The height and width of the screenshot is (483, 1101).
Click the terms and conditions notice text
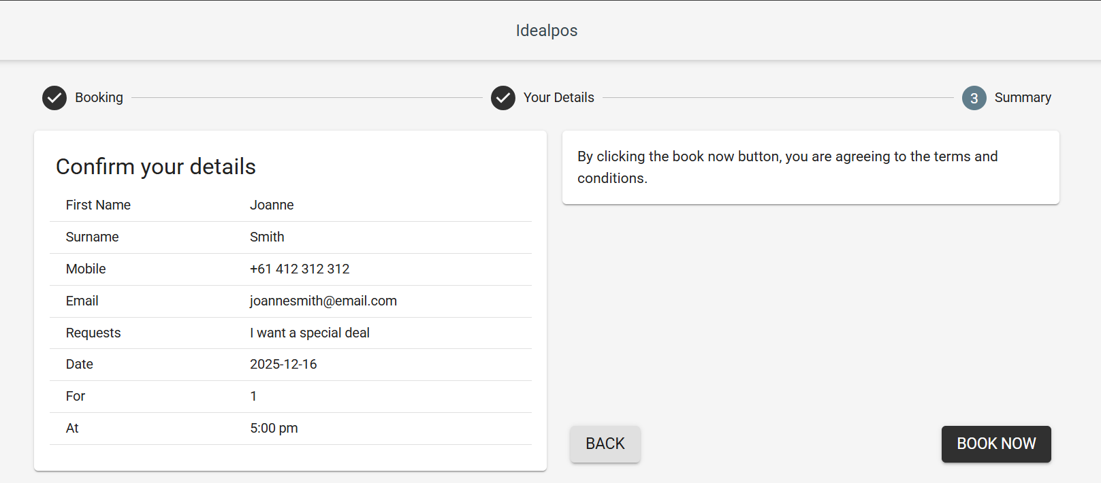787,167
